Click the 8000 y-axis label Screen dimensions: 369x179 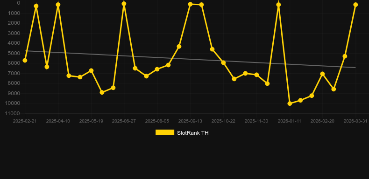14,83
